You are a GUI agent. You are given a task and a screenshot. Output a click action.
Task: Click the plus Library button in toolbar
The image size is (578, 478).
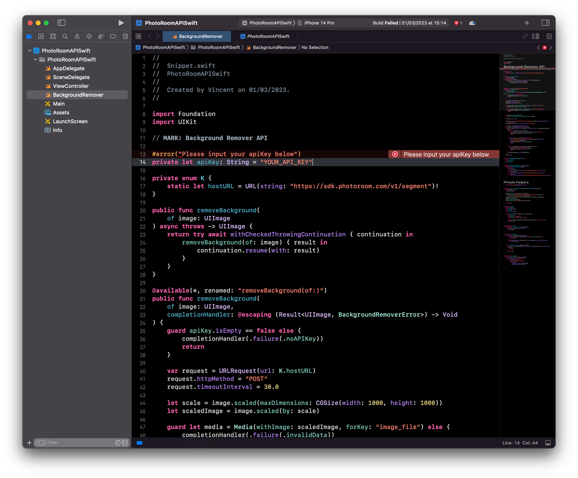(527, 23)
